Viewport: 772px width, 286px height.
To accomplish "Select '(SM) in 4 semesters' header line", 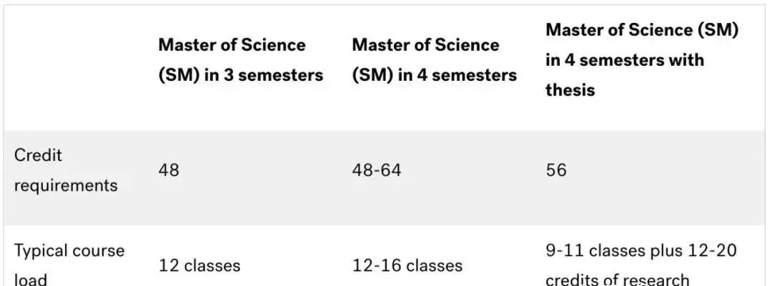I will [x=435, y=75].
